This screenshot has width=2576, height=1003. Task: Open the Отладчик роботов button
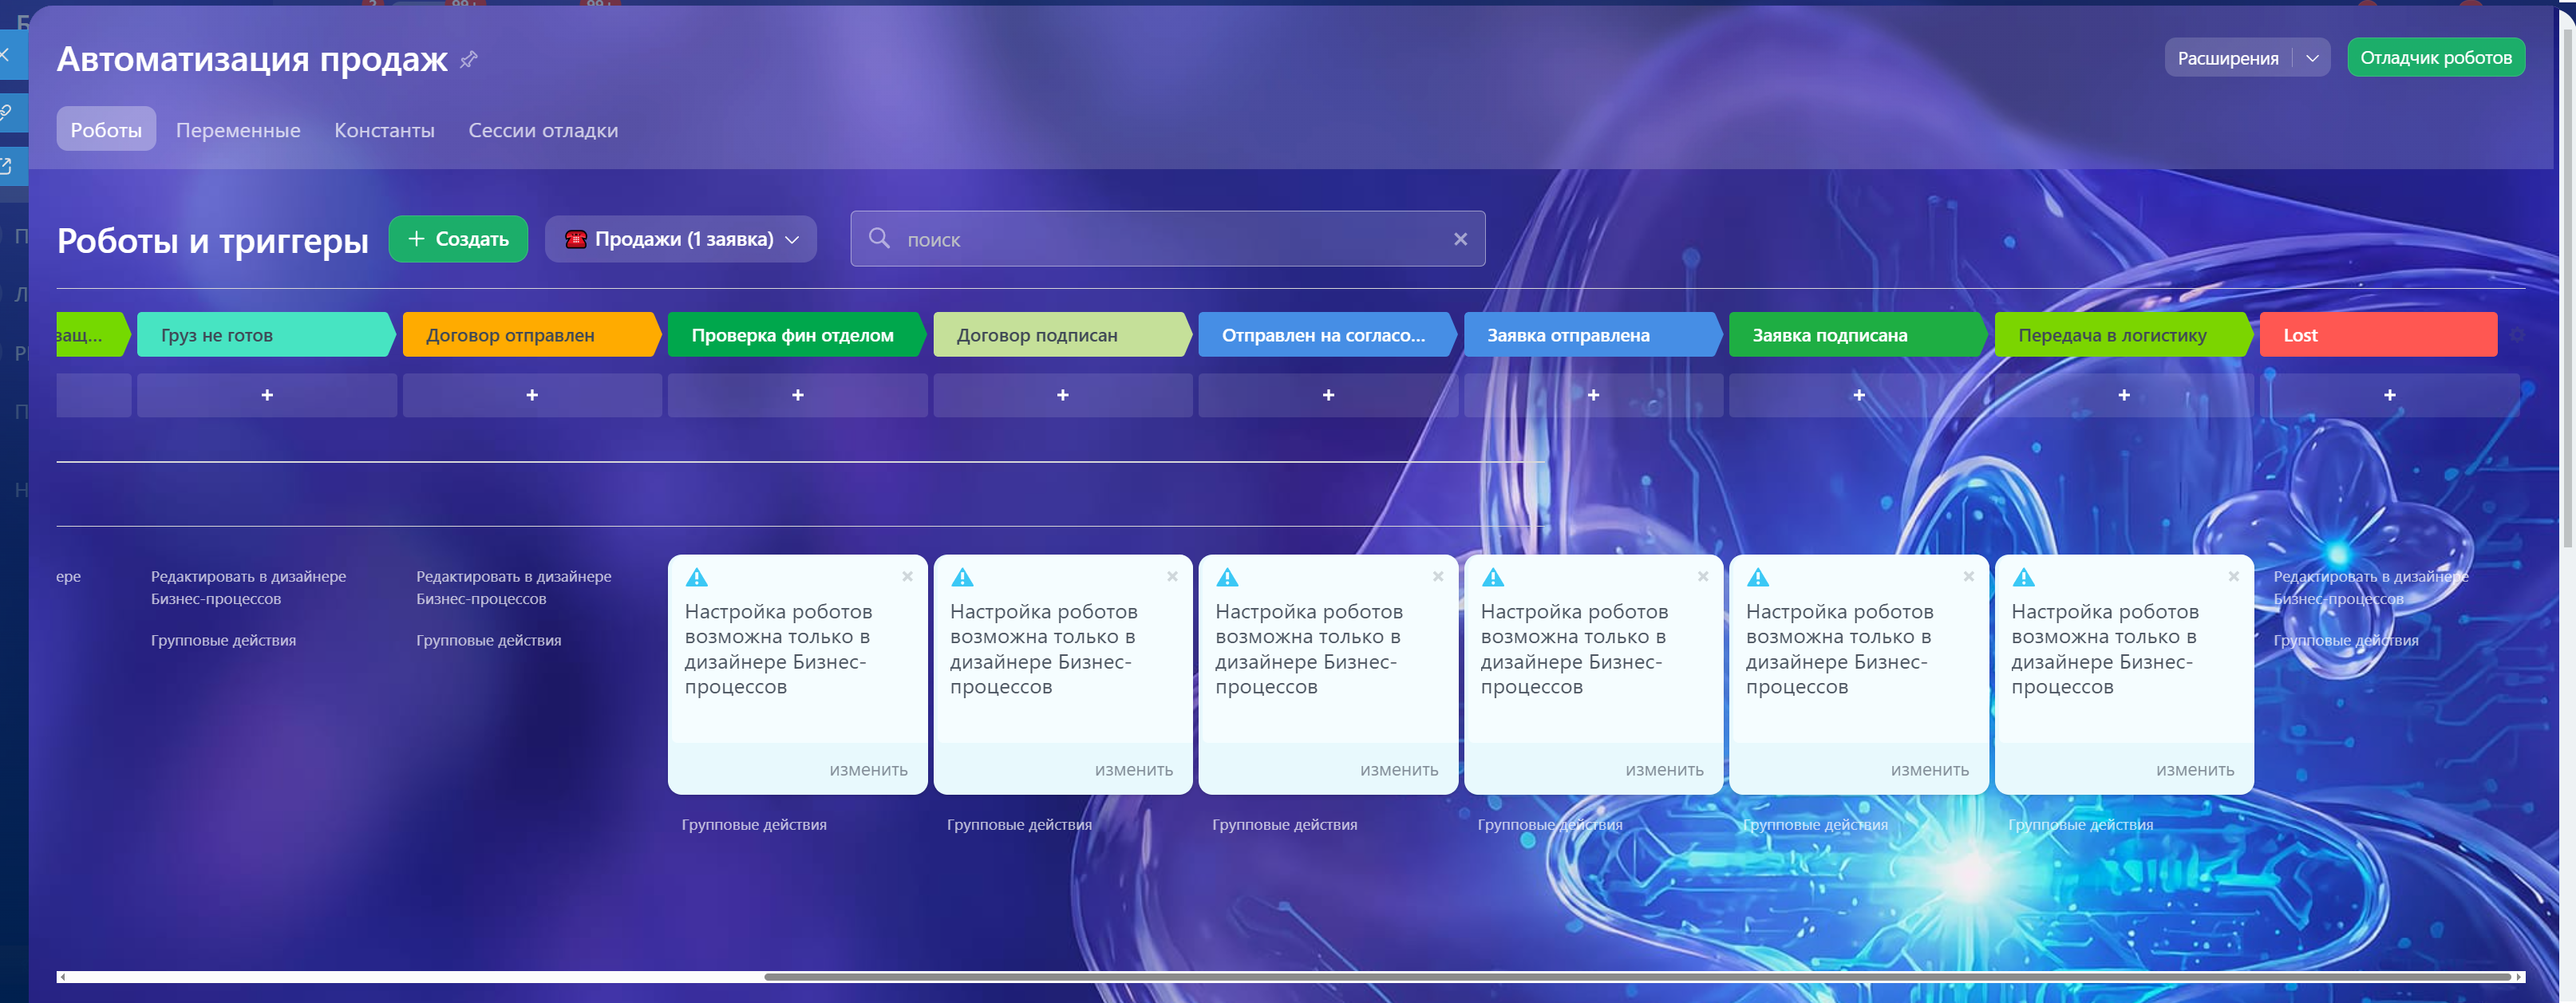2435,58
